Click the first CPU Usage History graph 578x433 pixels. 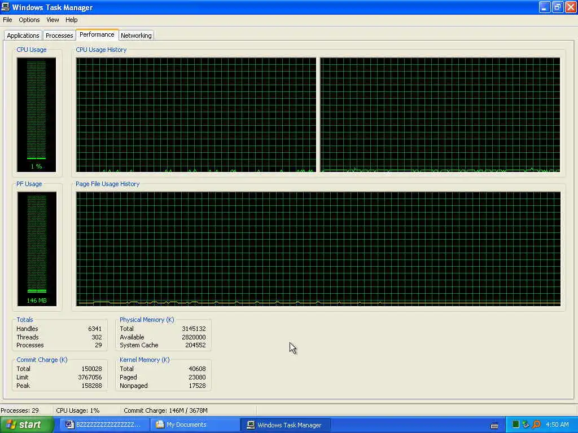tap(196, 114)
